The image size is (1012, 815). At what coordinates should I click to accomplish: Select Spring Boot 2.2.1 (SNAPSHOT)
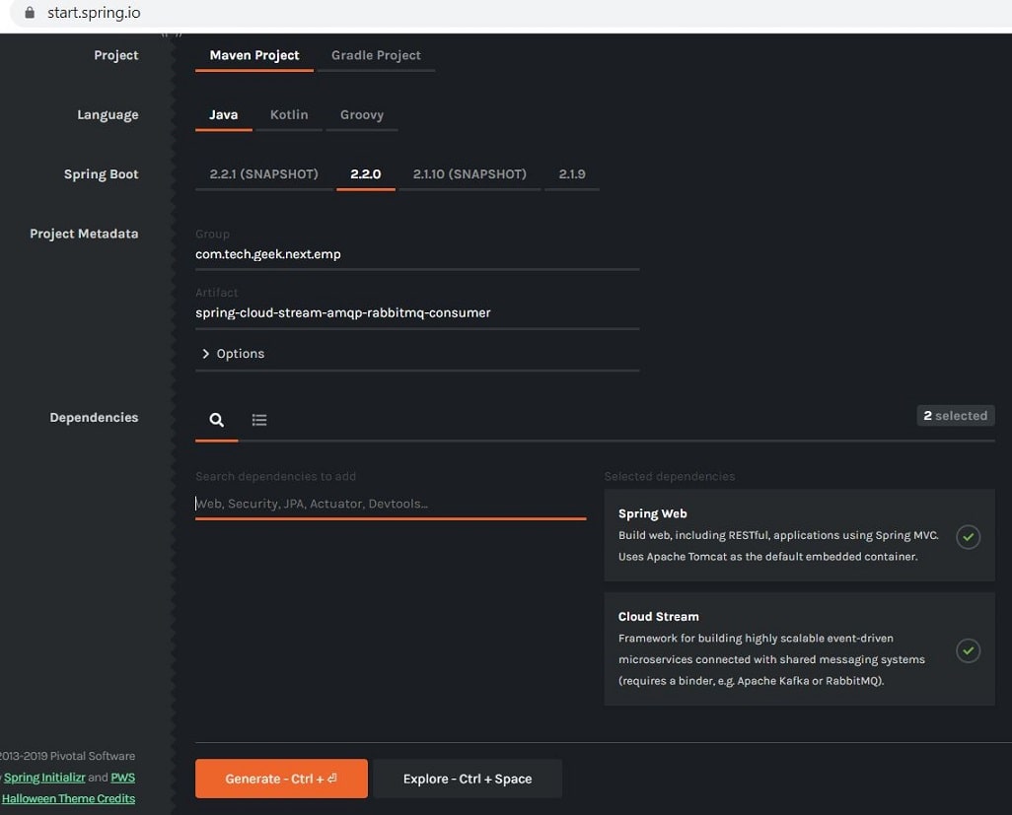point(263,174)
